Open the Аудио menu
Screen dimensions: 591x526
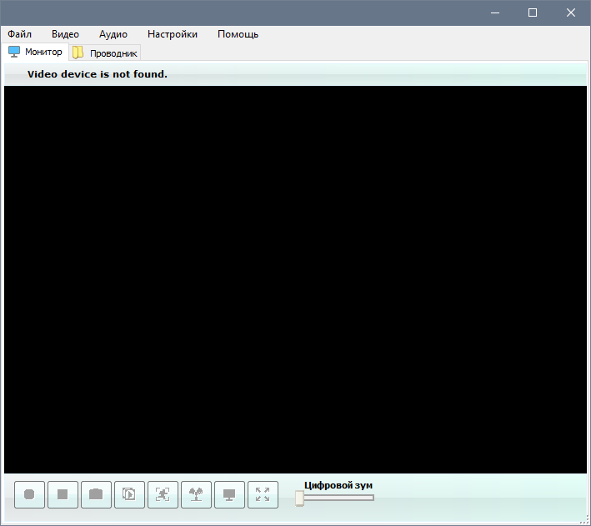pyautogui.click(x=113, y=34)
